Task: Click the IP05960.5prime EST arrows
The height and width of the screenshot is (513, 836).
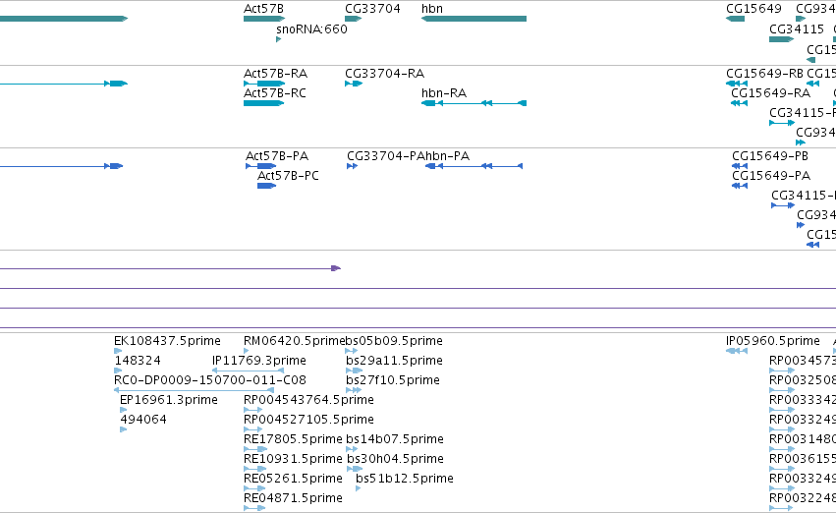Action: 737,351
